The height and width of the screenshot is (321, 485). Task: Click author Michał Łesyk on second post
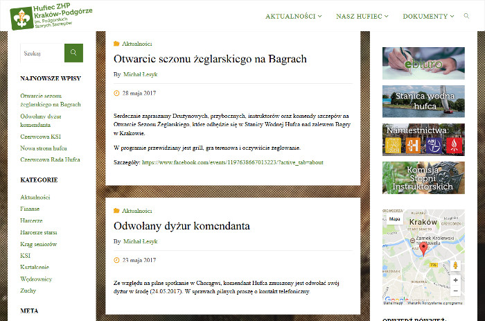141,241
